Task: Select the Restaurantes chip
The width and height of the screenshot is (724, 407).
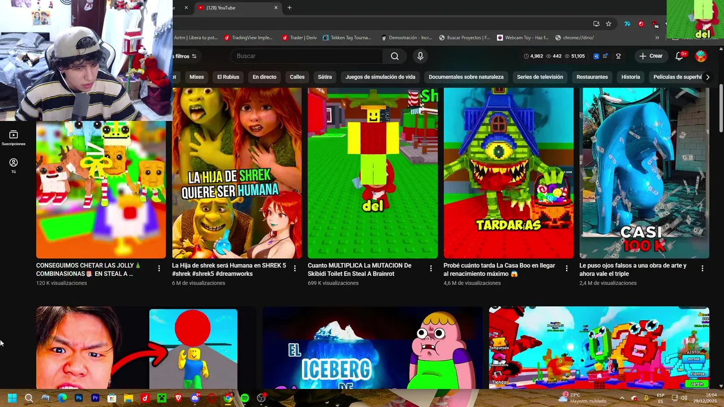Action: click(x=592, y=77)
